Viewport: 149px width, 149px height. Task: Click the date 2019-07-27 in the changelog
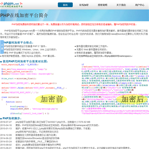(6, 122)
